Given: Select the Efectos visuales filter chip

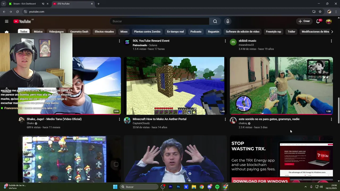Looking at the screenshot, I should tap(104, 32).
